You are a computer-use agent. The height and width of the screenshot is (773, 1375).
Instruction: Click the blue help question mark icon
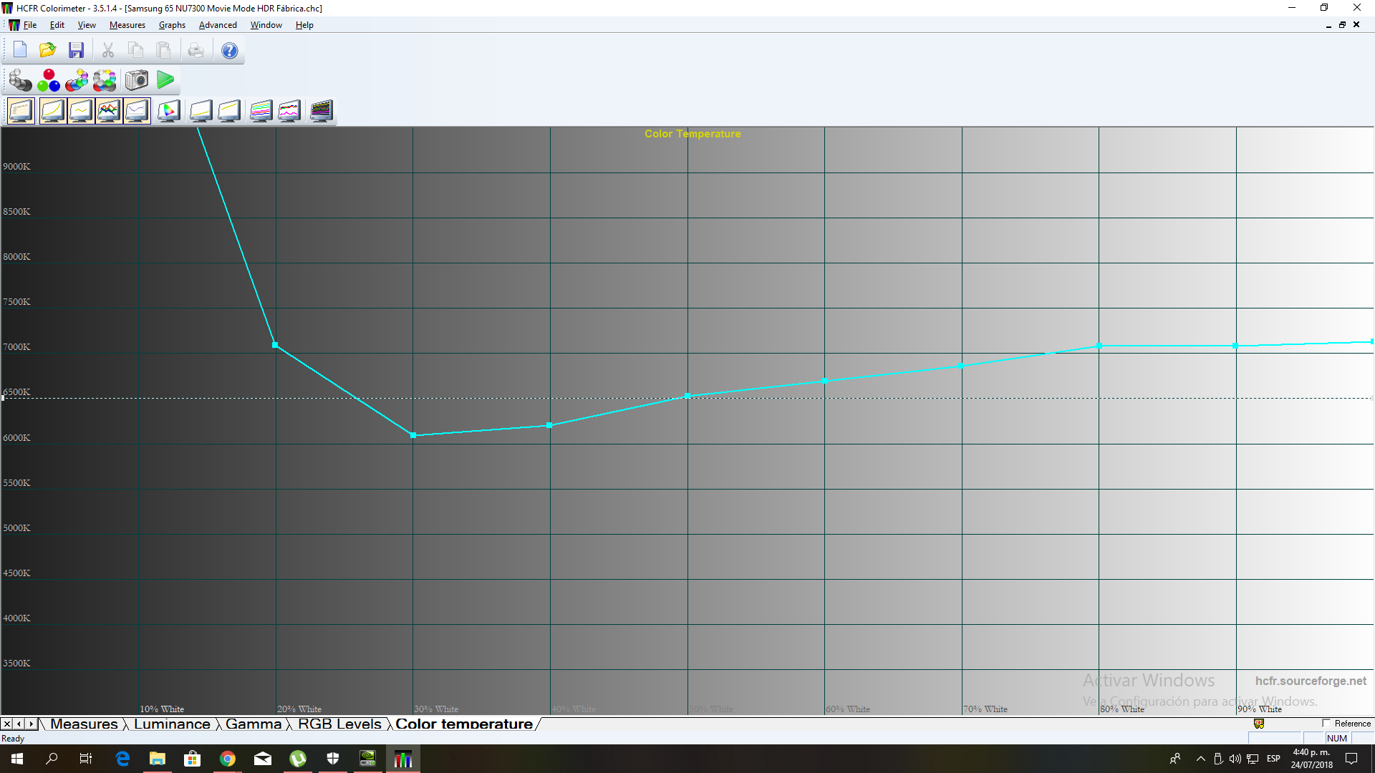(229, 50)
